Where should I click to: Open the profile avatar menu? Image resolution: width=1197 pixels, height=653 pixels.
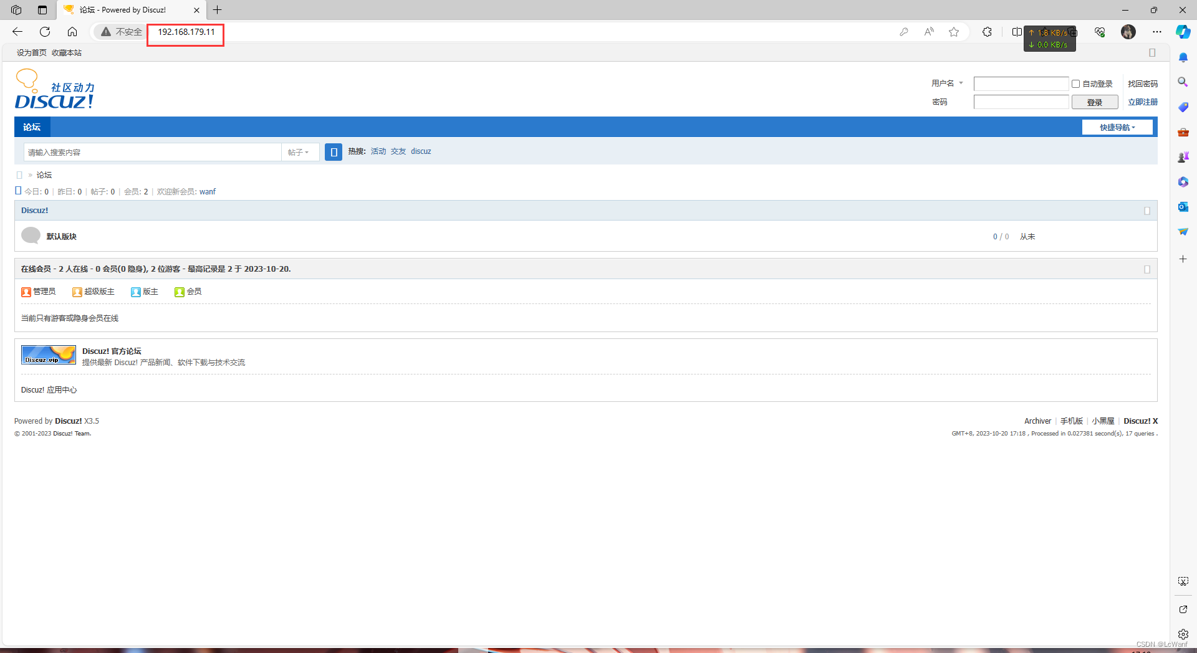(x=1128, y=32)
